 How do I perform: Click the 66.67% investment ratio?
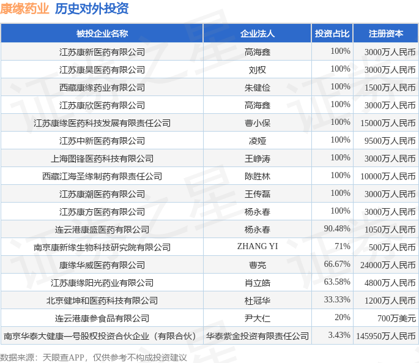[x=337, y=264]
